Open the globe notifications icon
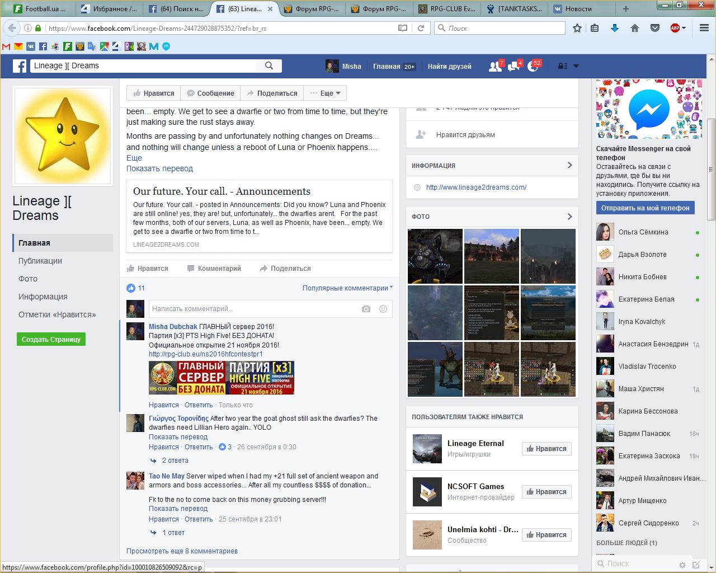The image size is (716, 573). (533, 67)
